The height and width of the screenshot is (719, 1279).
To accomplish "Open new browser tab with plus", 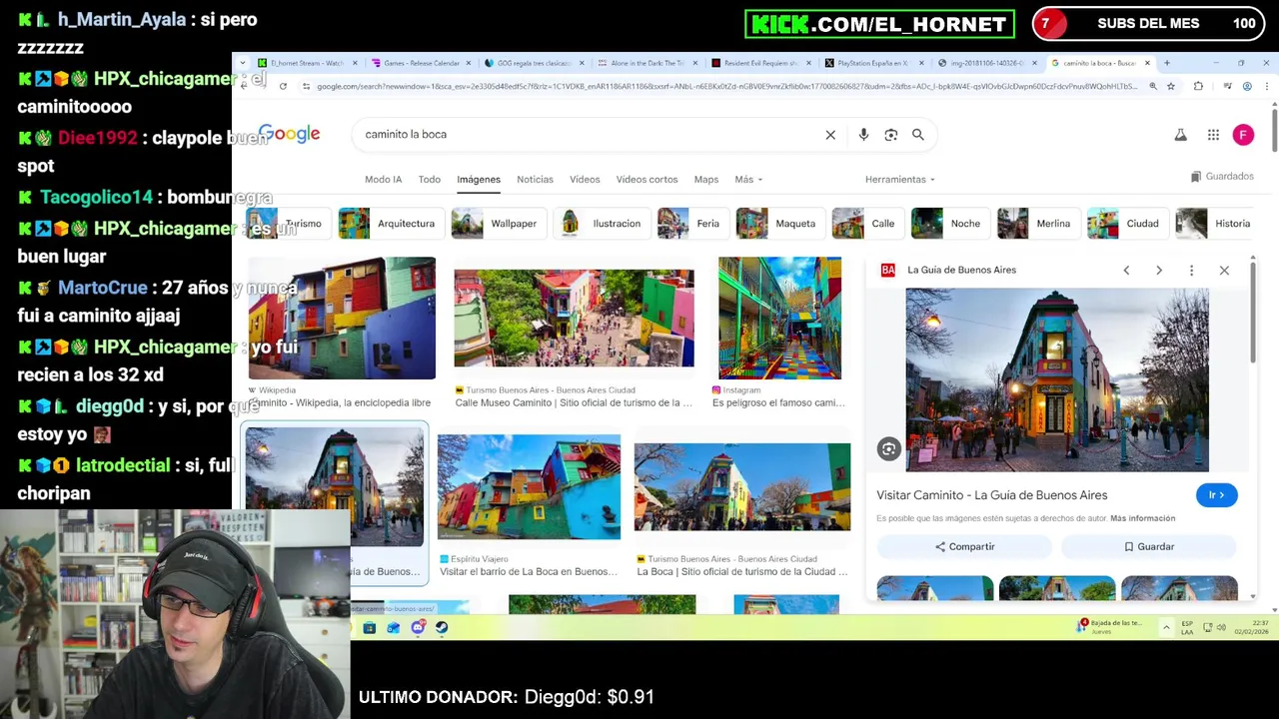I will pyautogui.click(x=1166, y=63).
